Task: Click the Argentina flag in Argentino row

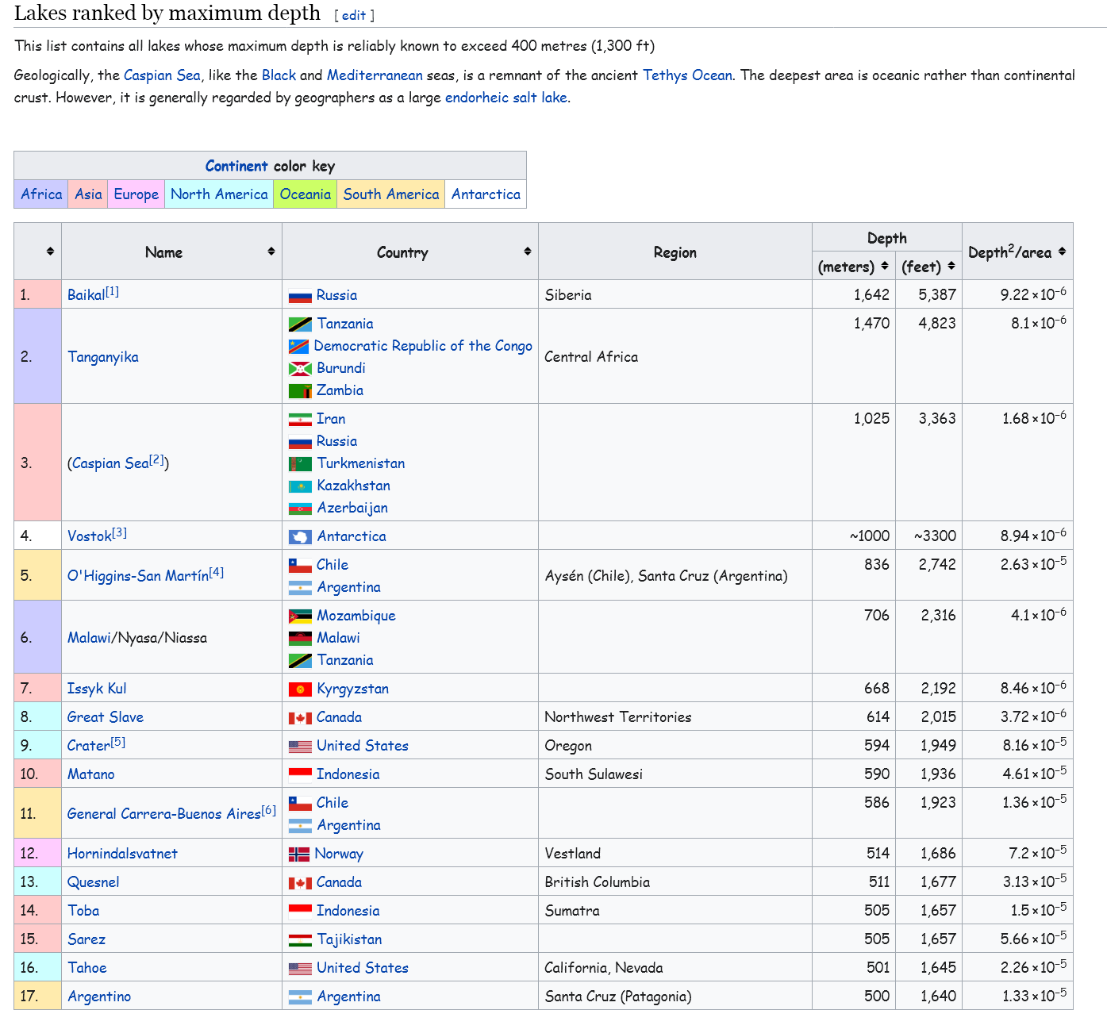Action: pyautogui.click(x=300, y=997)
